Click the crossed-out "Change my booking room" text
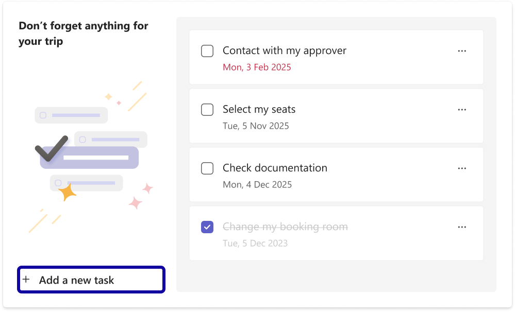The height and width of the screenshot is (312, 515). click(x=285, y=227)
